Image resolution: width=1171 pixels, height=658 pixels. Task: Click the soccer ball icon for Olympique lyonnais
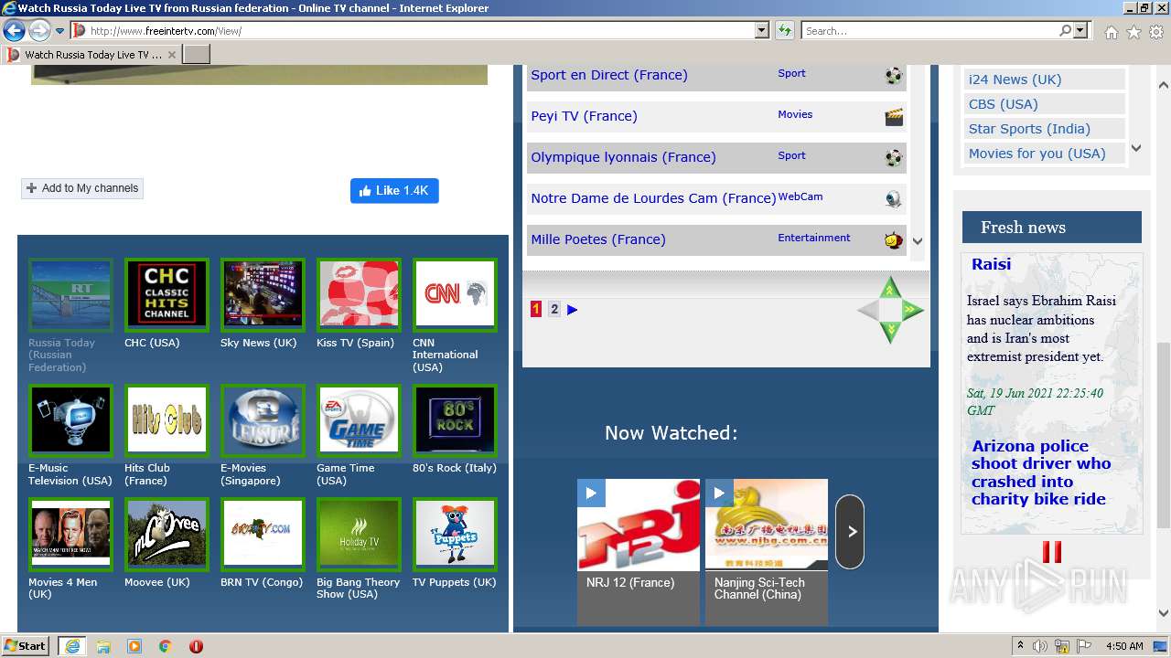[894, 157]
